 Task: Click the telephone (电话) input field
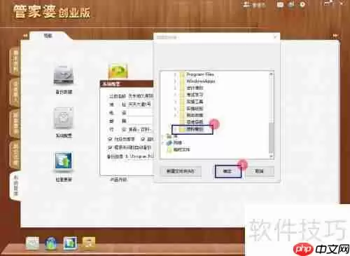(x=141, y=112)
